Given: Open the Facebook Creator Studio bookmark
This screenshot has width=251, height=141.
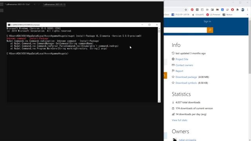Looking at the screenshot, I should click(x=180, y=14).
